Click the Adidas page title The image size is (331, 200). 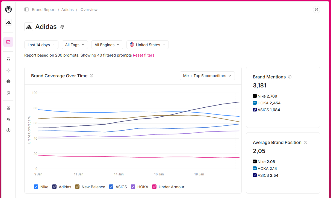point(46,27)
